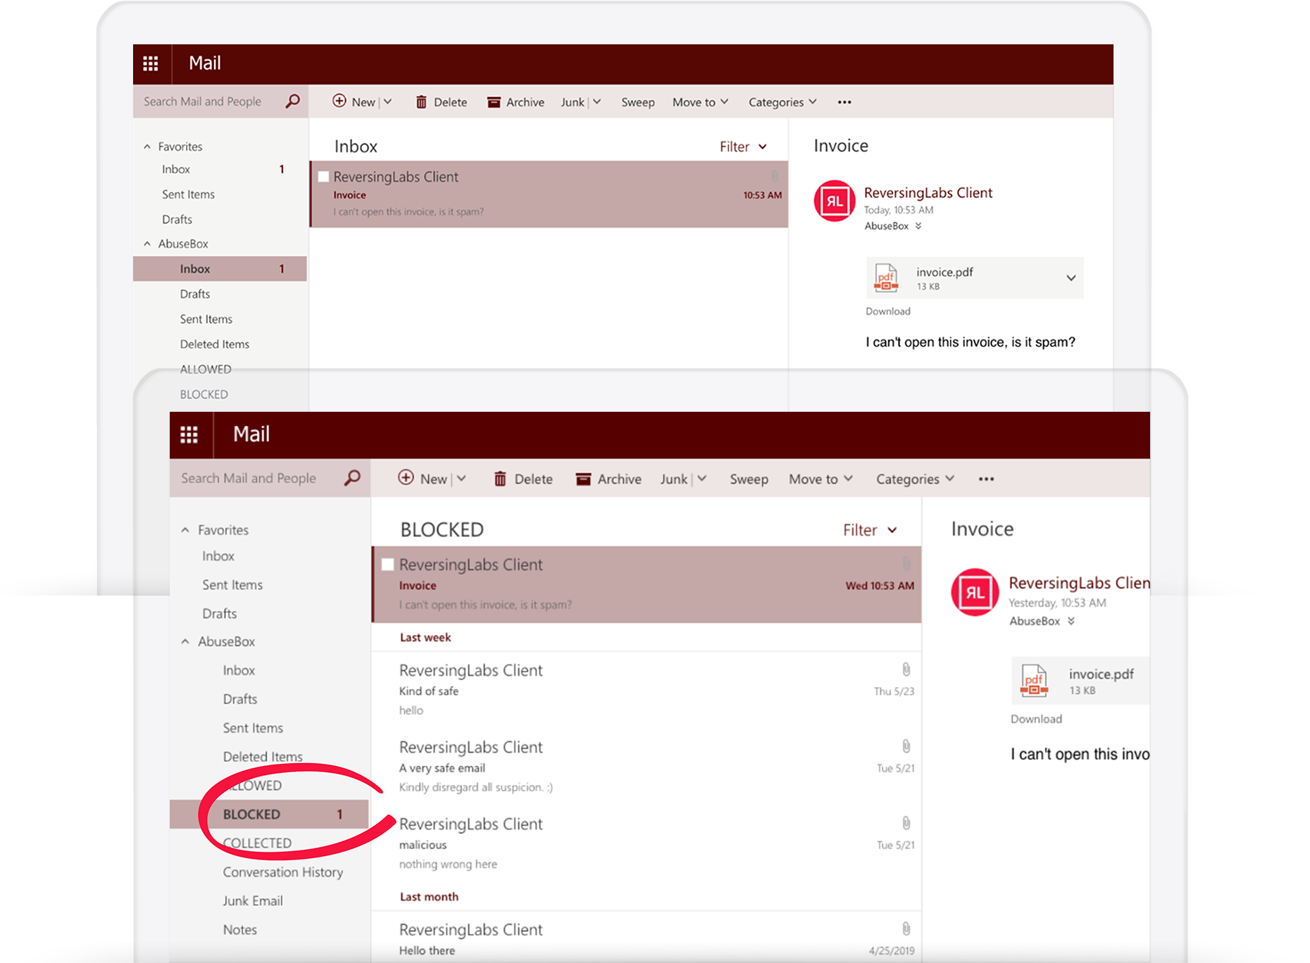Open Favorites Drafts in back window

[177, 219]
